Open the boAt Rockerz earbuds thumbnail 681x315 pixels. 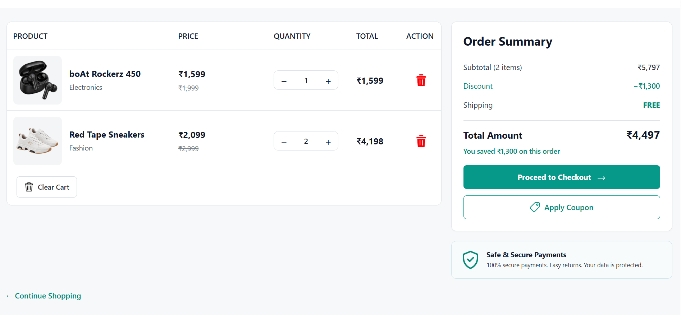[37, 80]
